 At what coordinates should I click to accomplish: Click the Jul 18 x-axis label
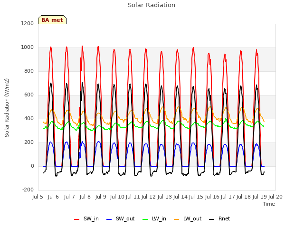point(244,197)
